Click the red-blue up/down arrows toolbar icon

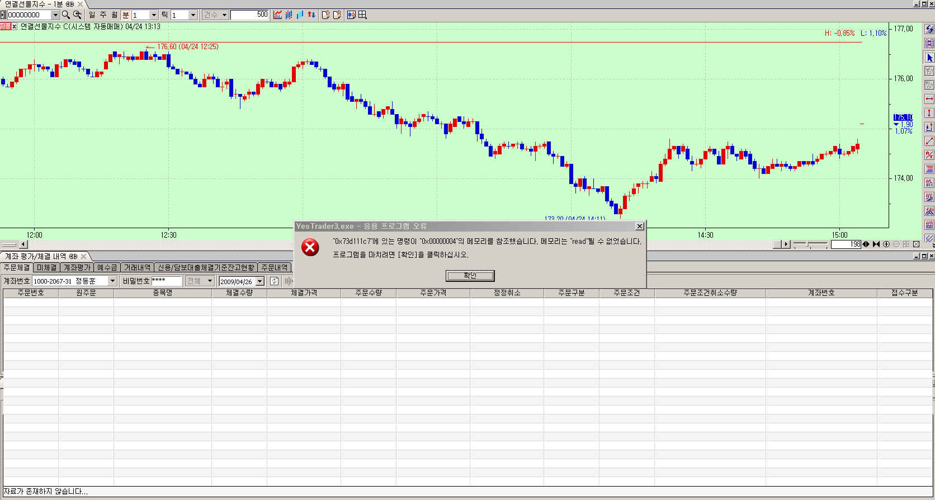point(311,15)
